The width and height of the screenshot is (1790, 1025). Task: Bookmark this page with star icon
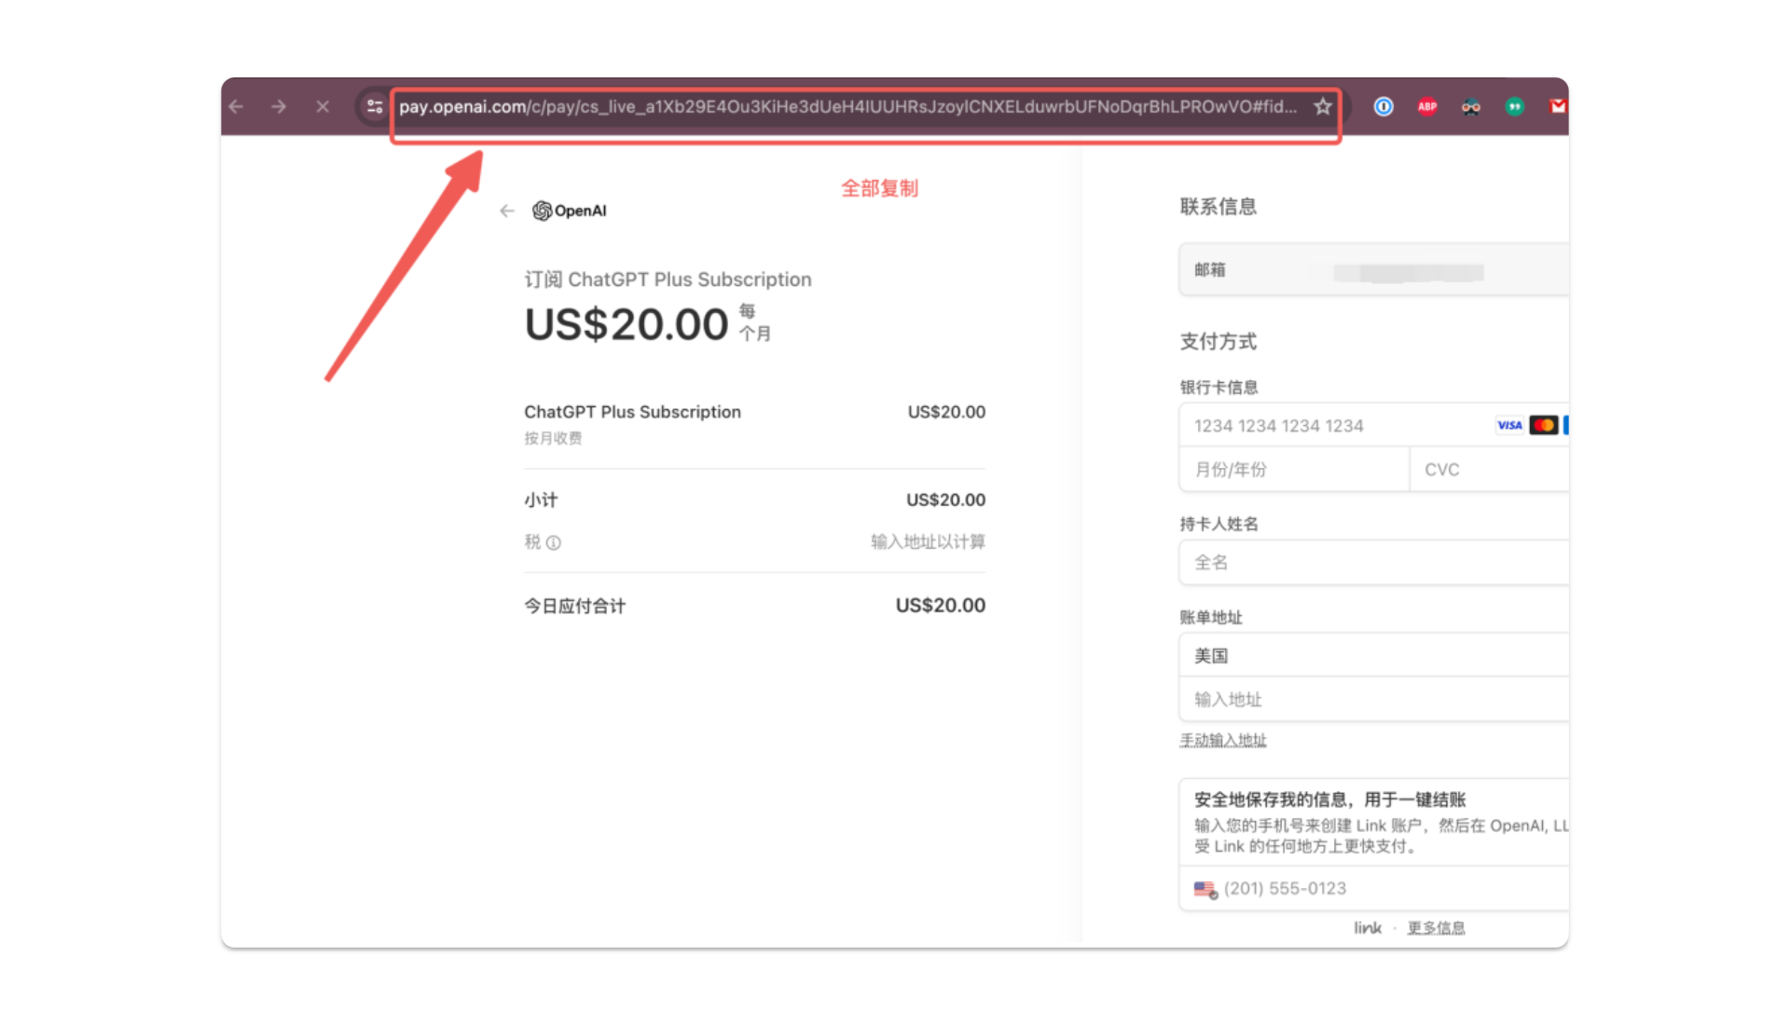[x=1322, y=107]
